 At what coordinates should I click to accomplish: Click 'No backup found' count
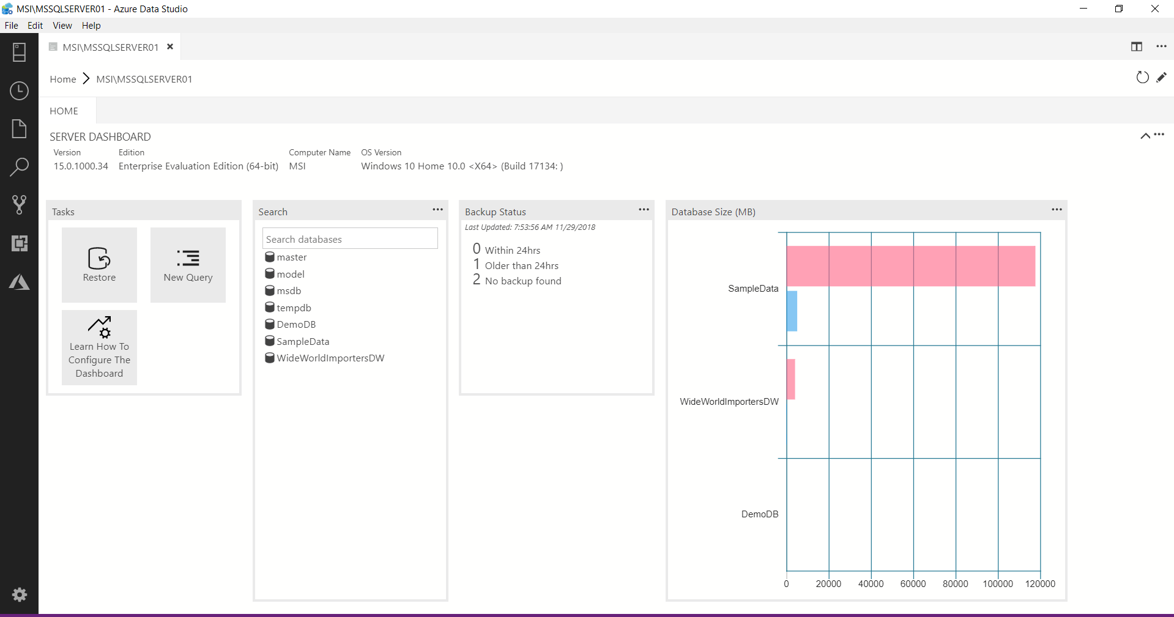pos(517,280)
